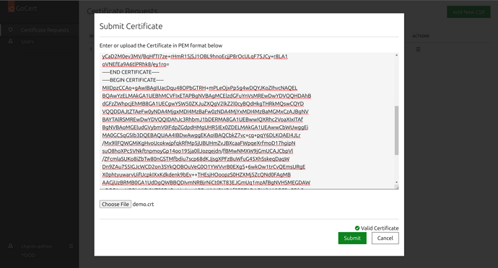Open the Choose File picker
This screenshot has height=268, width=498.
pyautogui.click(x=115, y=205)
